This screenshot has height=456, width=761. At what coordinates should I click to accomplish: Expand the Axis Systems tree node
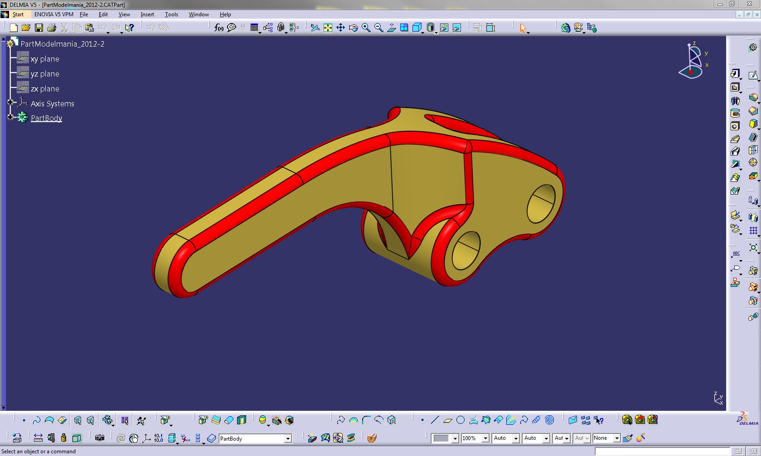click(10, 102)
